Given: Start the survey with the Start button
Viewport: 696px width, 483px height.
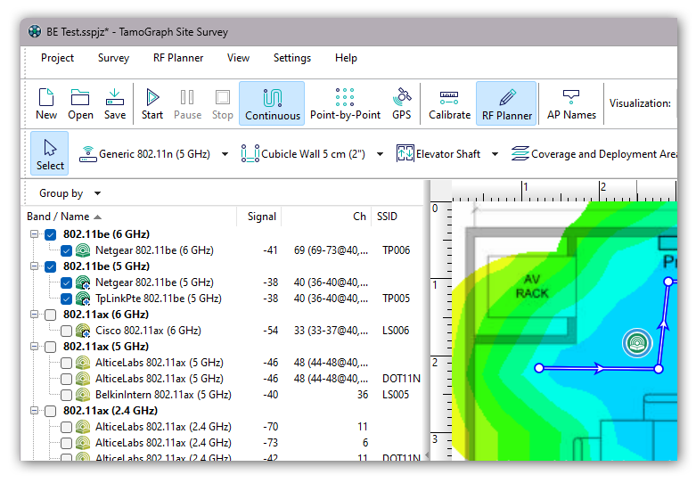Looking at the screenshot, I should 152,104.
